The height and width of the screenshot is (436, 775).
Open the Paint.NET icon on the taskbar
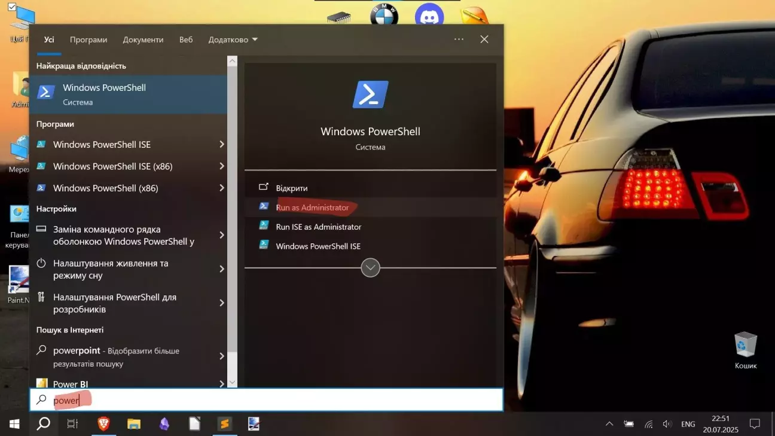click(x=254, y=424)
